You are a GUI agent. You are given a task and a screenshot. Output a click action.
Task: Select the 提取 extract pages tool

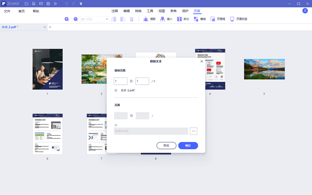[x=149, y=19]
